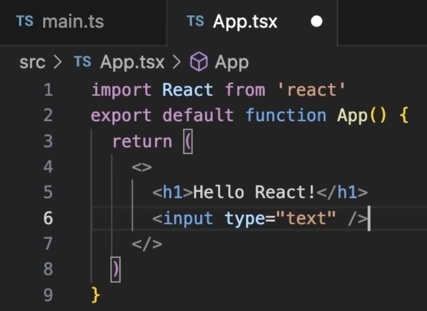Click the 'App()' function name
Image resolution: width=427 pixels, height=311 pixels.
362,115
